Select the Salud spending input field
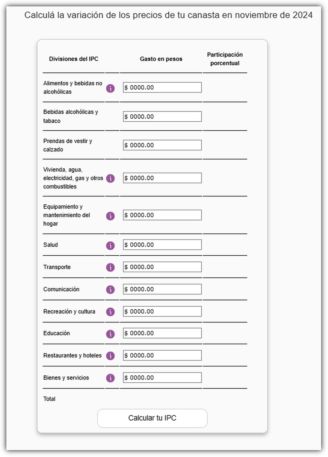 [x=162, y=245]
